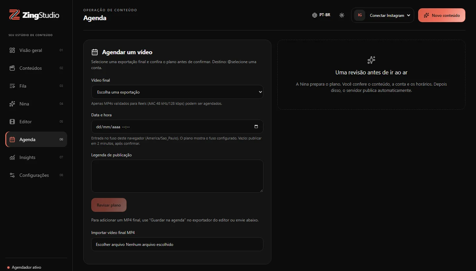
Task: Open the date picker calendar icon
Action: tap(256, 127)
